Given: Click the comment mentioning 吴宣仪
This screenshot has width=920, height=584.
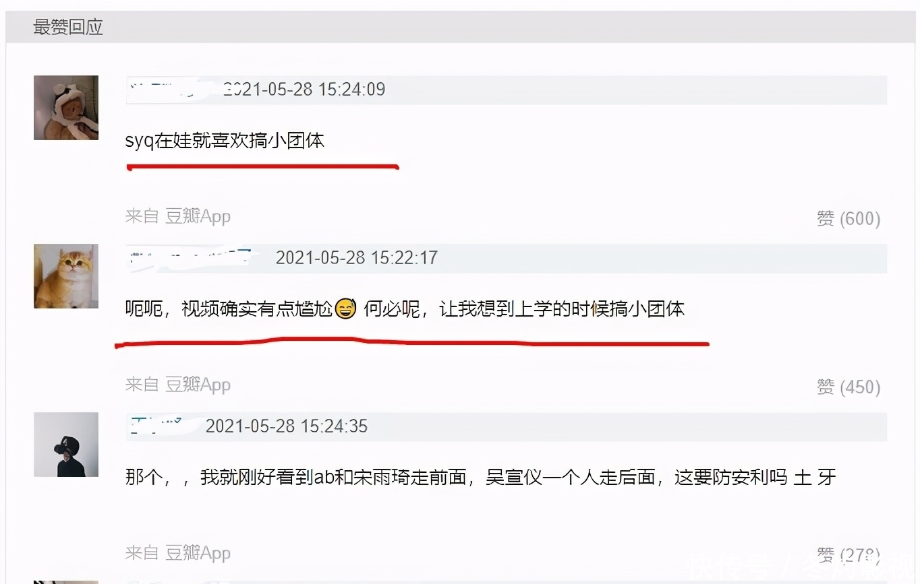Looking at the screenshot, I should (x=480, y=478).
